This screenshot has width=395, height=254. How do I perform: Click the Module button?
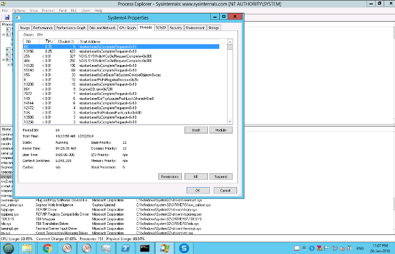pos(221,130)
